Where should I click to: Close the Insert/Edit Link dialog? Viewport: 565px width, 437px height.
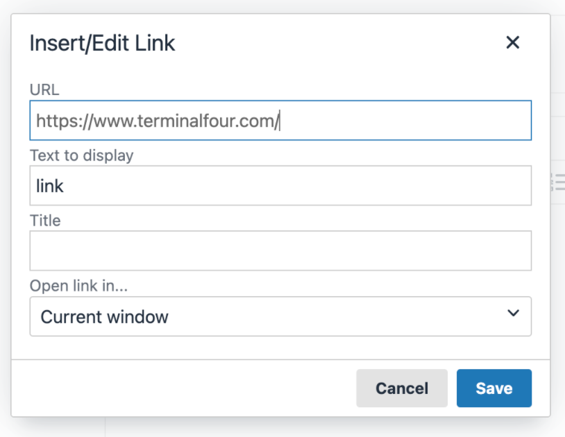[513, 43]
